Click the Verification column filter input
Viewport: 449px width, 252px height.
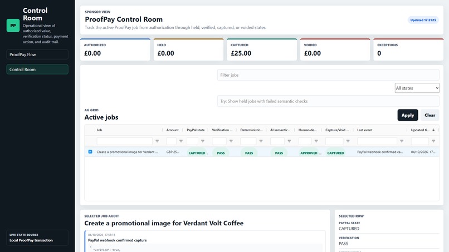[219, 141]
